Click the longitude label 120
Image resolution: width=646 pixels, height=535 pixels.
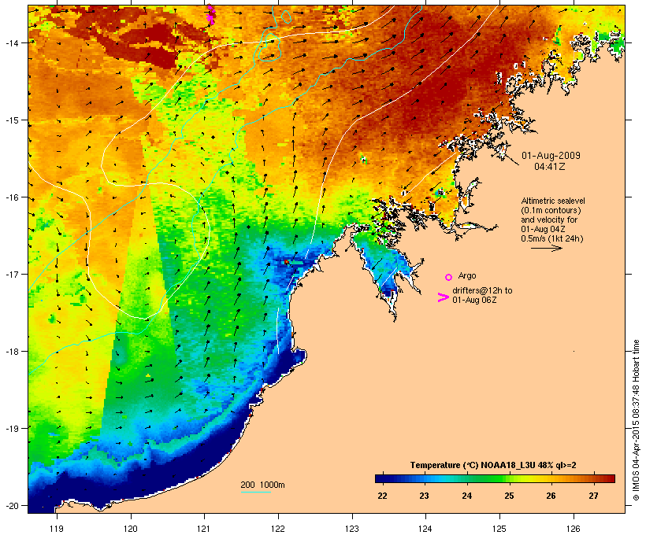[131, 529]
